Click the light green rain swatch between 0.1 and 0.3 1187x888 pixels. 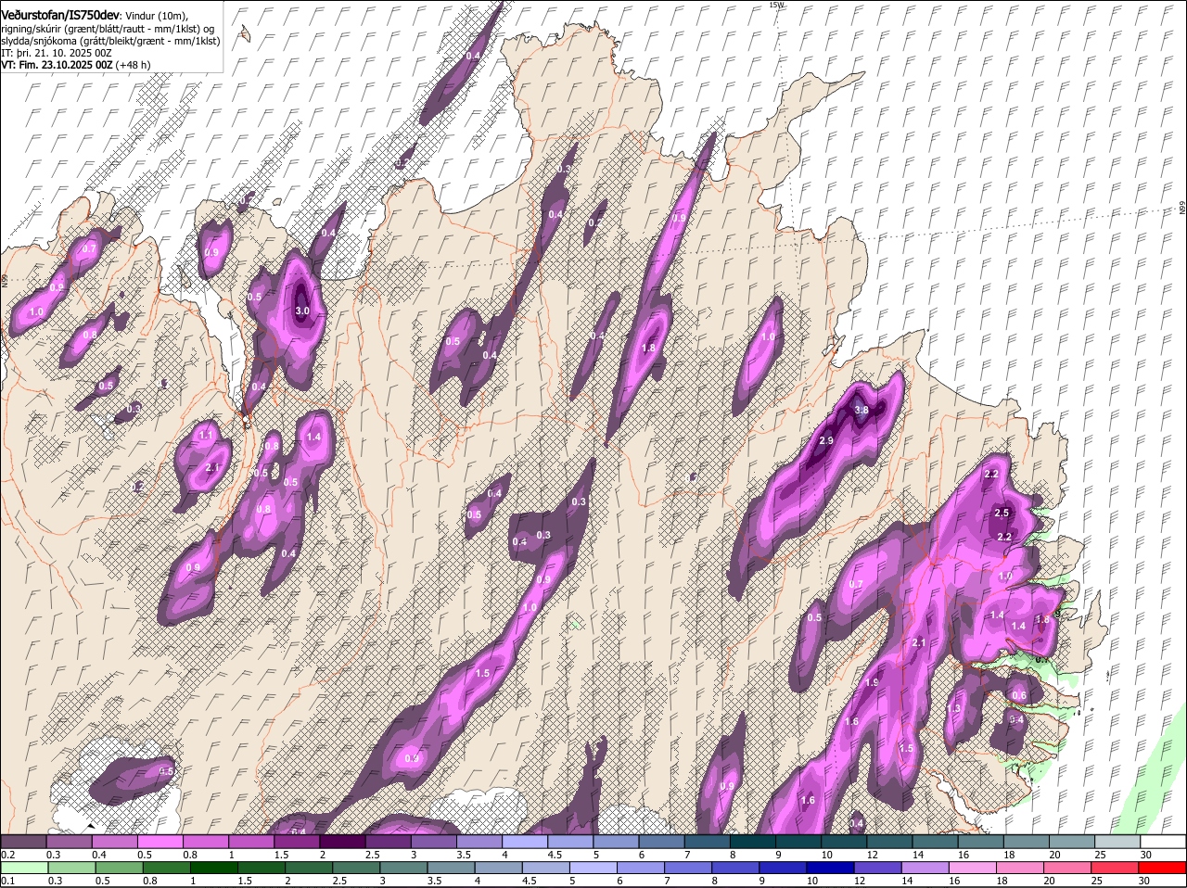(25, 868)
